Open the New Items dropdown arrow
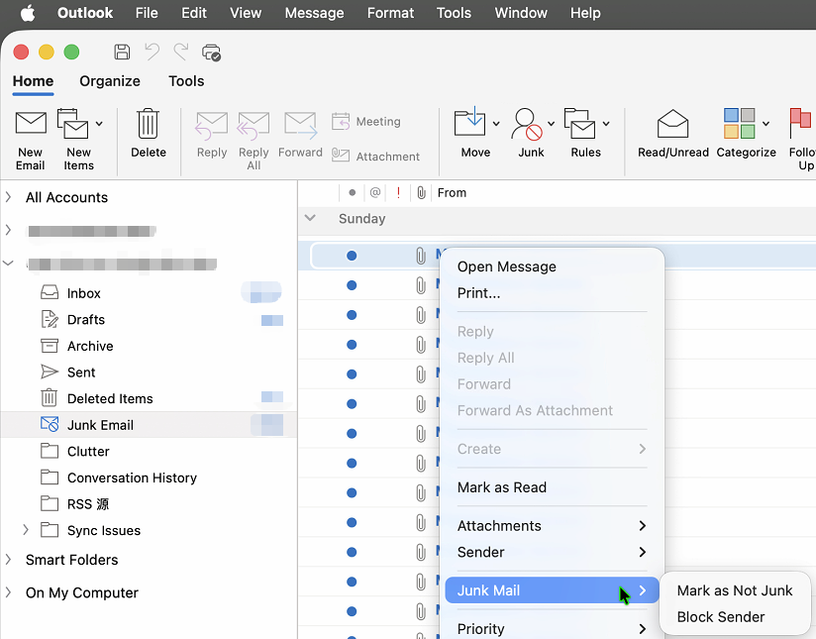Image resolution: width=816 pixels, height=639 pixels. [x=99, y=124]
